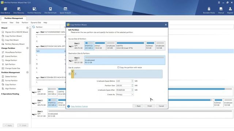Image resolution: width=234 pixels, height=131 pixels.
Task: Click the Register icon
Action: (x=230, y=11)
